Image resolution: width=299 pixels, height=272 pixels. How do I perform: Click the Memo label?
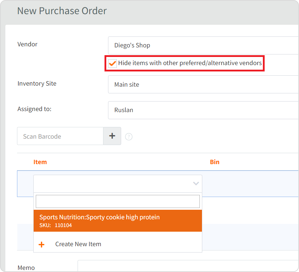coord(26,268)
